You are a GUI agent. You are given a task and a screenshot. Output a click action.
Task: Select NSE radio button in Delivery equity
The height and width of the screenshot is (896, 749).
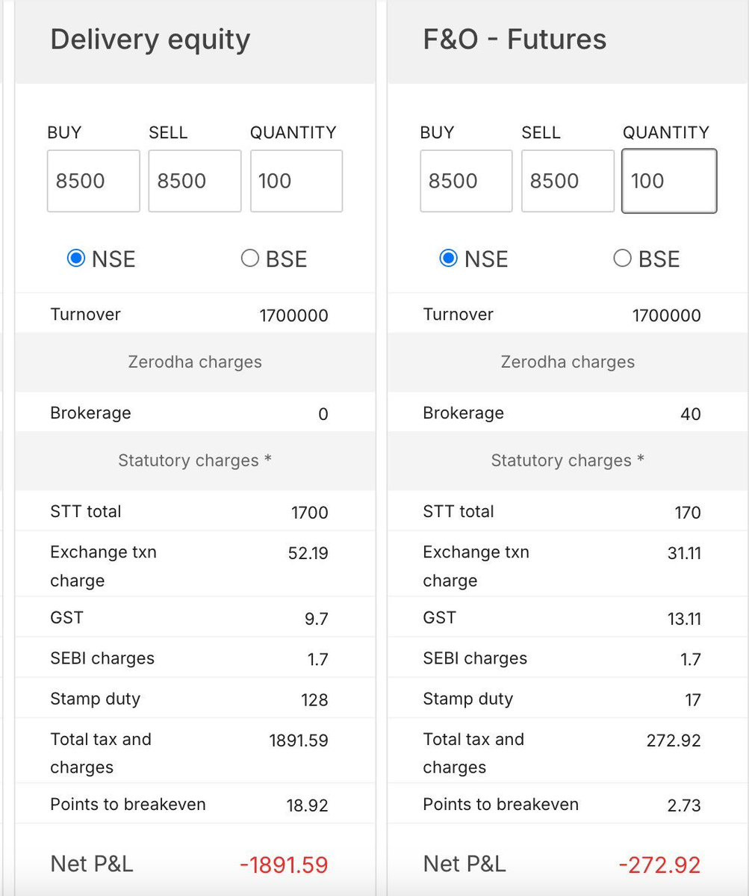click(76, 259)
